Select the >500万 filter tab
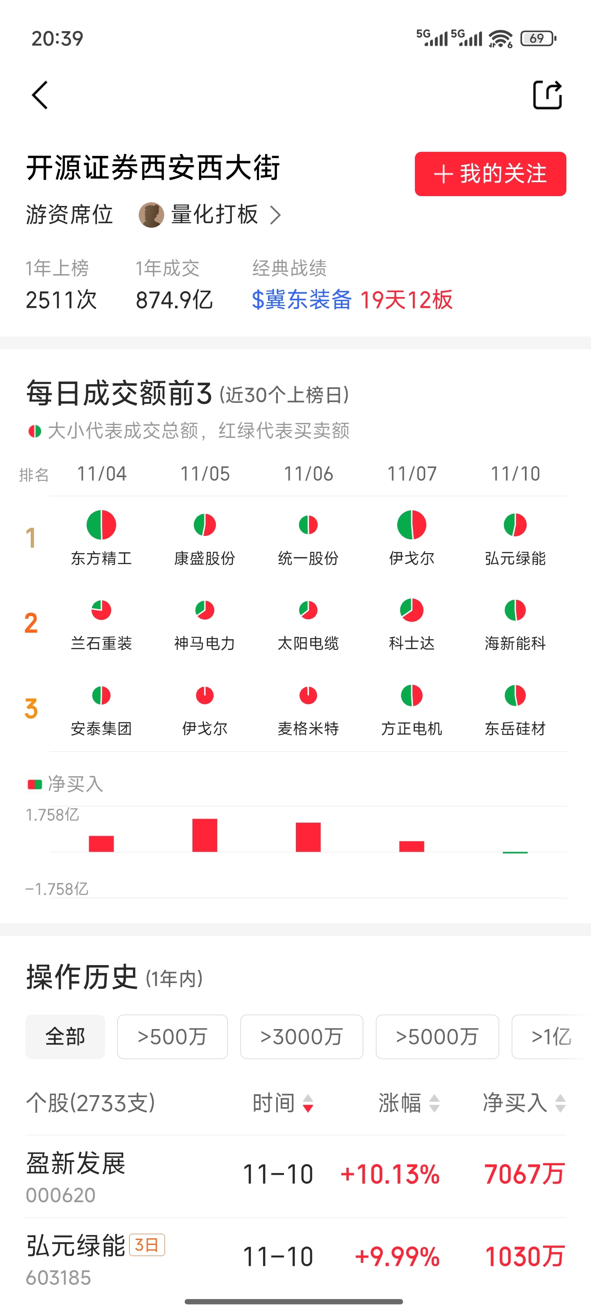Viewport: 591px width, 1313px height. click(x=172, y=1036)
